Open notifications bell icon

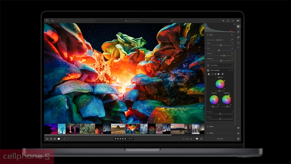pos(223,20)
